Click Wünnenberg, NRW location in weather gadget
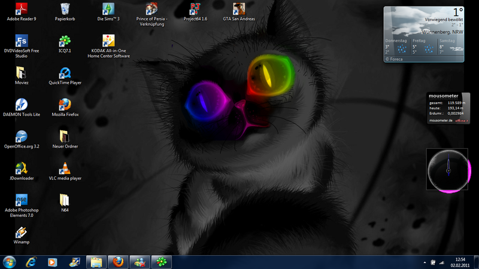This screenshot has width=479, height=269. [x=442, y=32]
